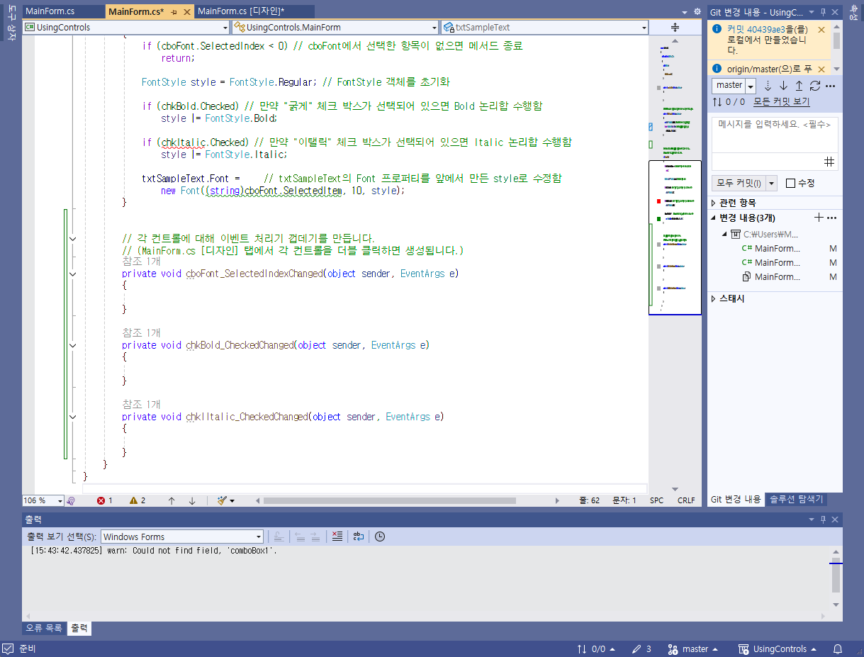Switch to the 솔루션 탐색기 tab
This screenshot has width=864, height=657.
click(x=797, y=499)
